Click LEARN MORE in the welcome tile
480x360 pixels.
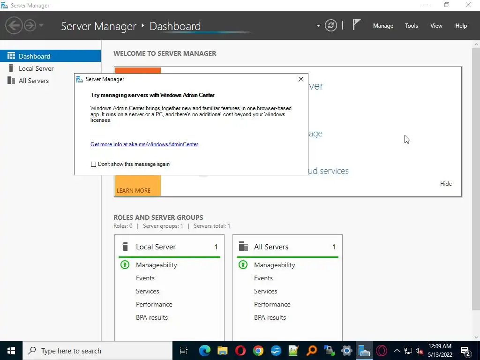[134, 190]
